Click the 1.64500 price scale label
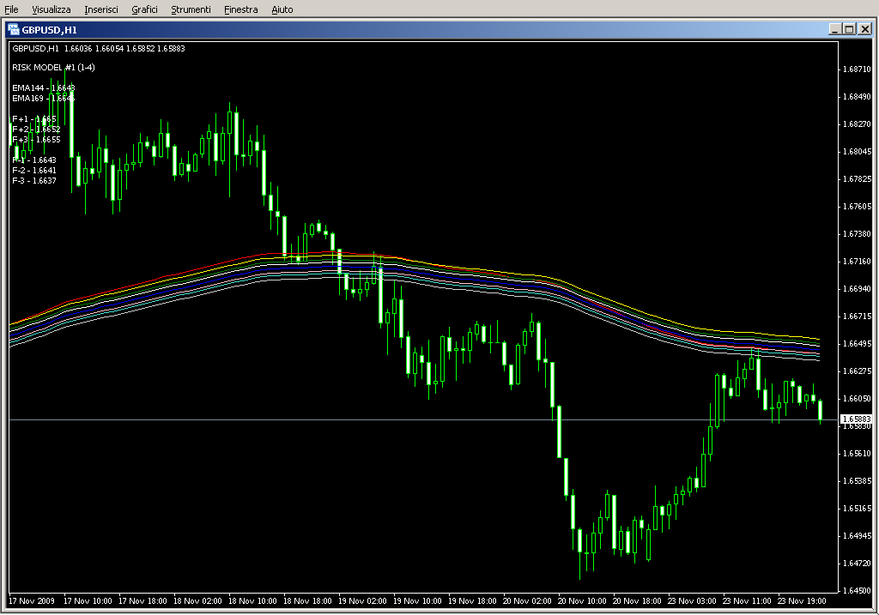The height and width of the screenshot is (615, 879). pyautogui.click(x=857, y=590)
